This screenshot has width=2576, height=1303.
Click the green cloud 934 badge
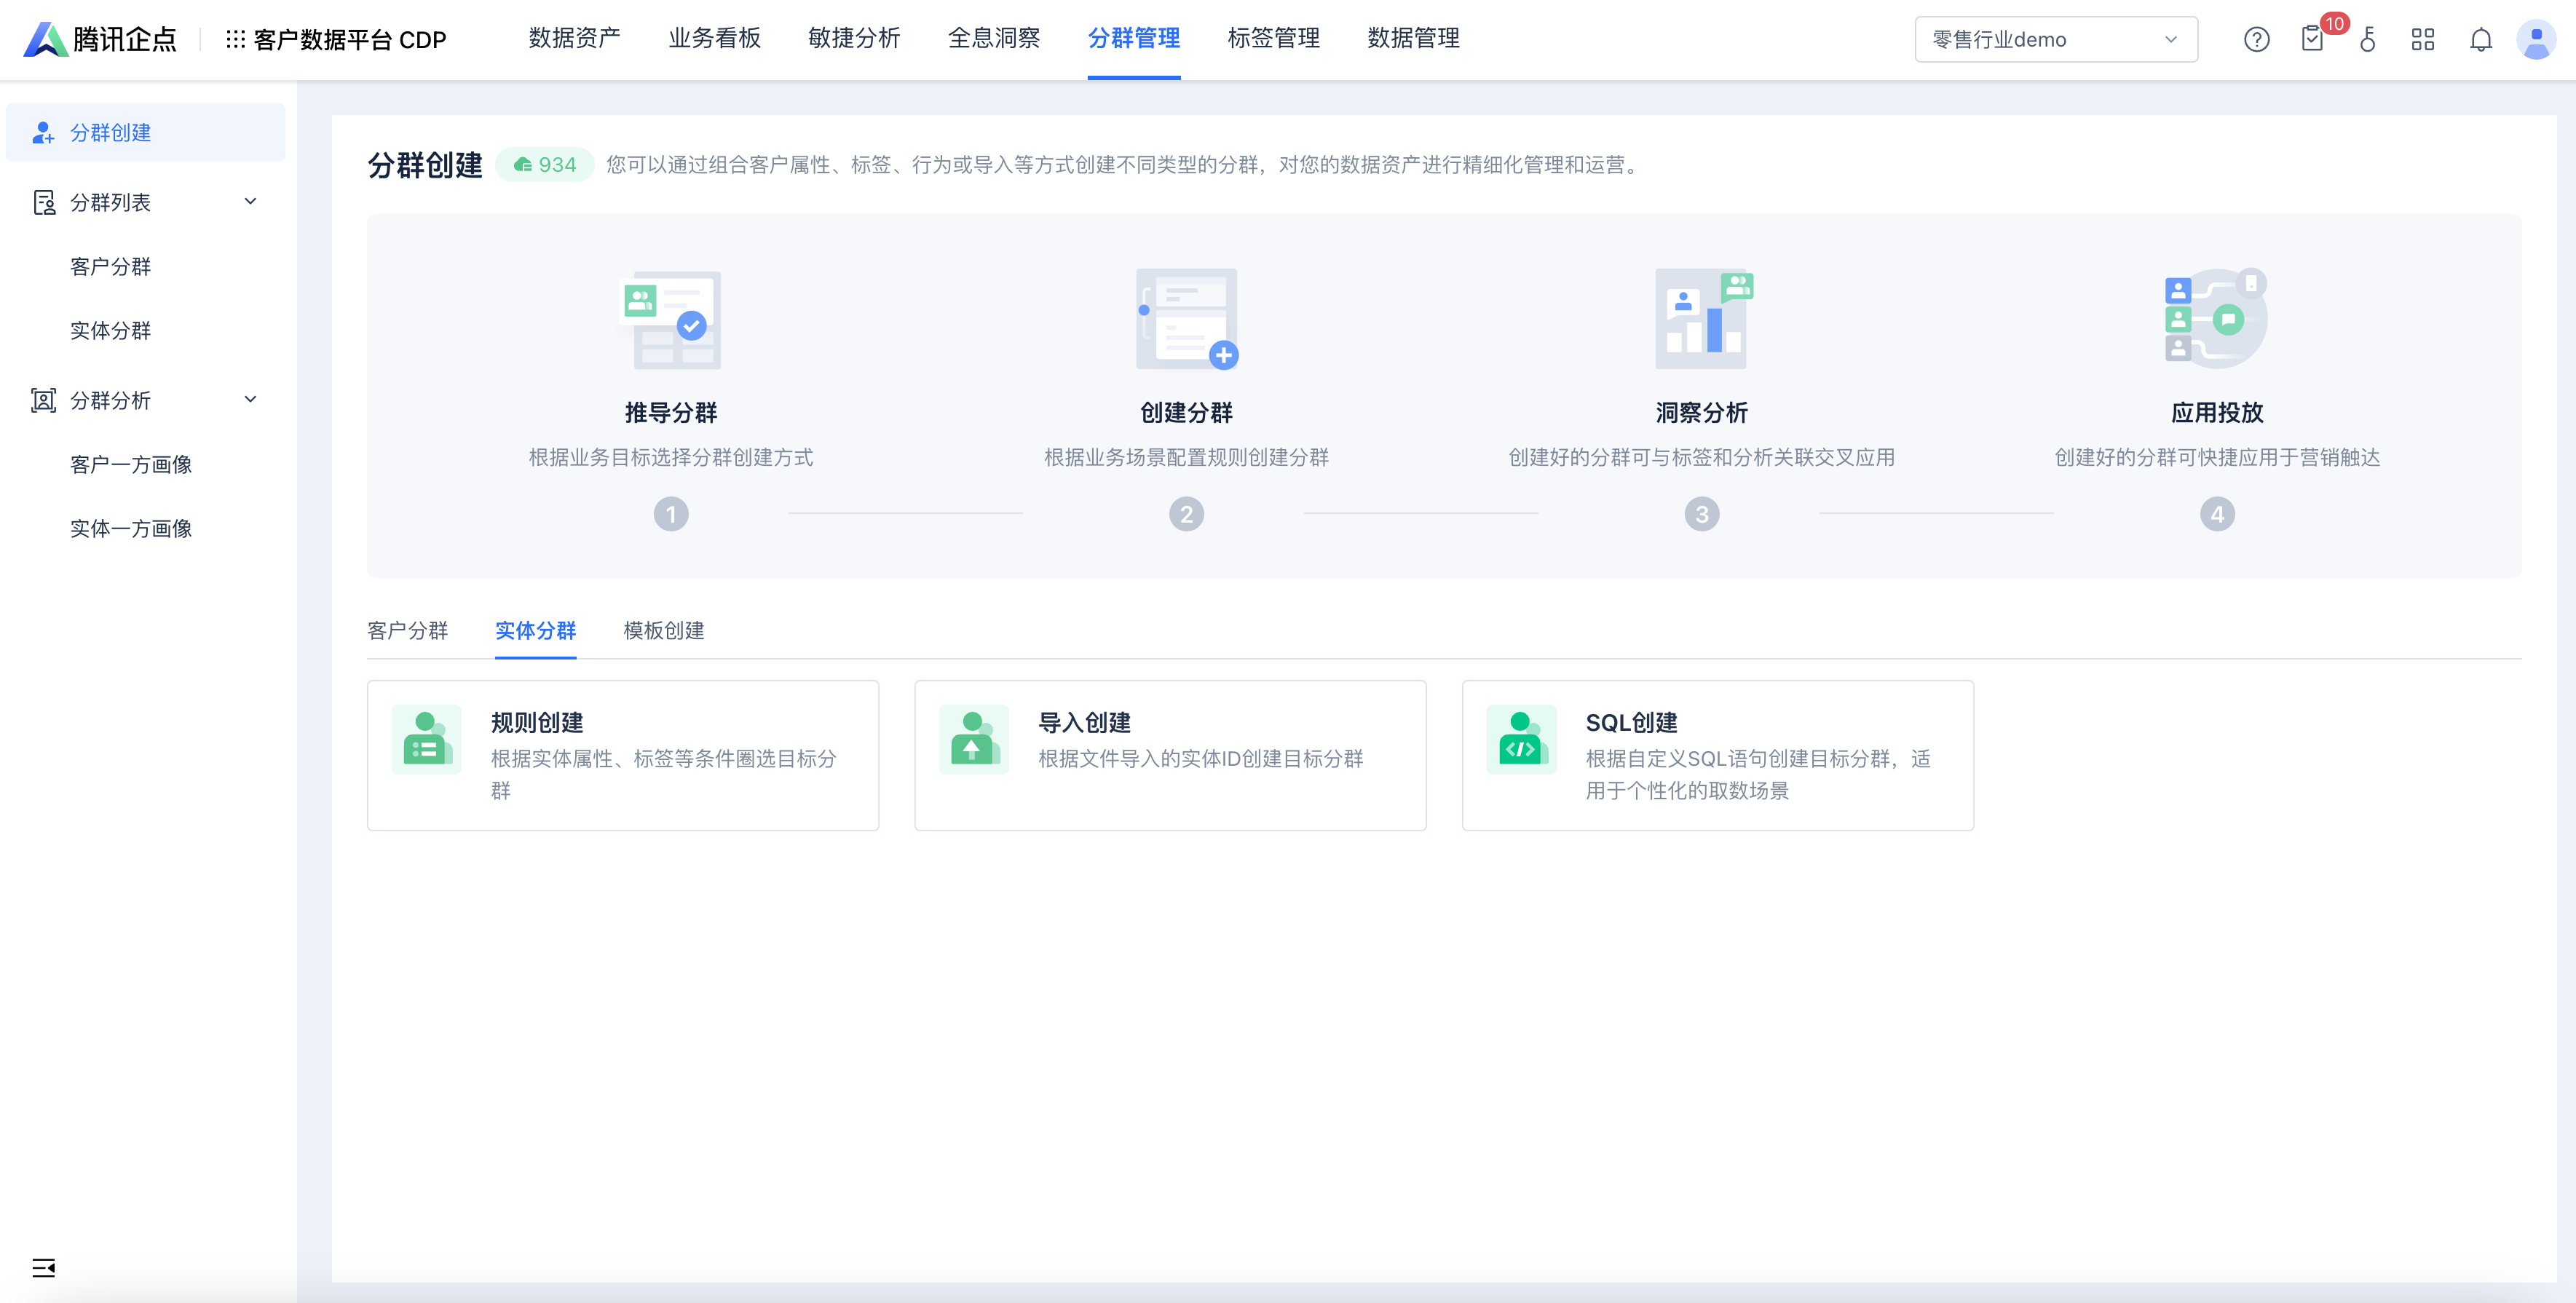coord(545,165)
